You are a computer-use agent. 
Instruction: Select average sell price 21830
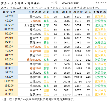[78, 77]
